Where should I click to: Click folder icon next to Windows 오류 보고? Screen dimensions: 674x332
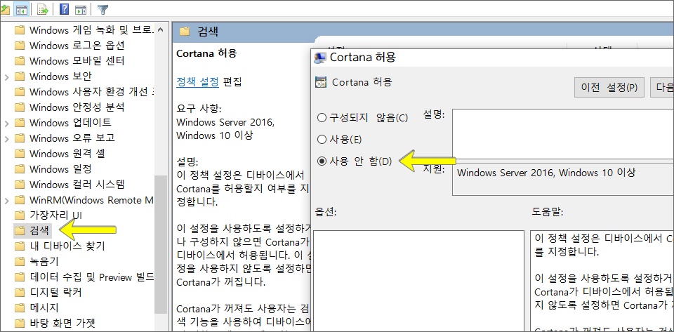[x=20, y=138]
